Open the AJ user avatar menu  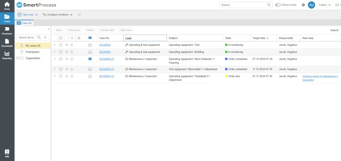coord(312,5)
